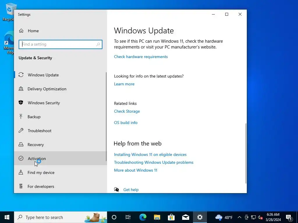Click the Find a setting search field

[x=61, y=44]
